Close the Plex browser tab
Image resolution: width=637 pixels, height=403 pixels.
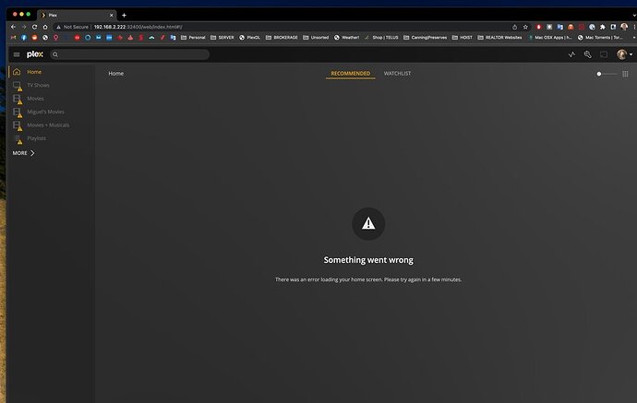point(112,15)
